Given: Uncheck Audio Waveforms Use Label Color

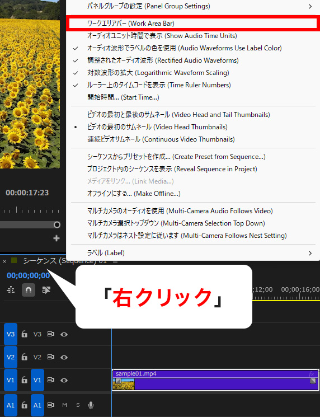Looking at the screenshot, I should (193, 48).
